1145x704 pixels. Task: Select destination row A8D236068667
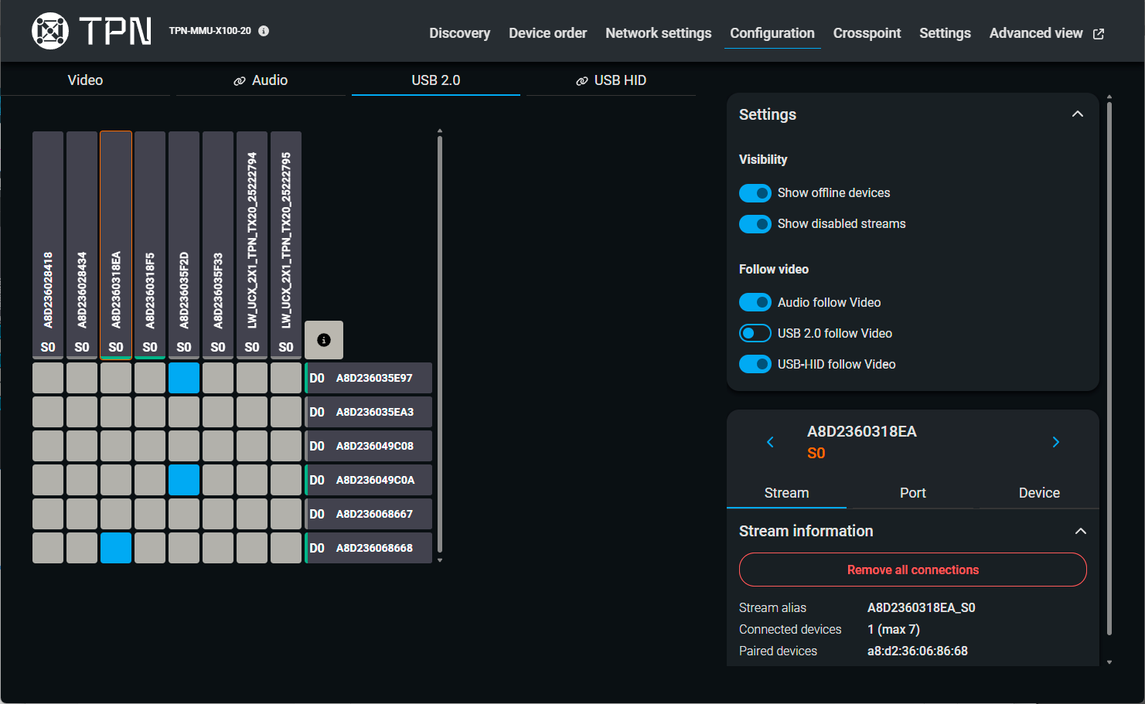(369, 514)
